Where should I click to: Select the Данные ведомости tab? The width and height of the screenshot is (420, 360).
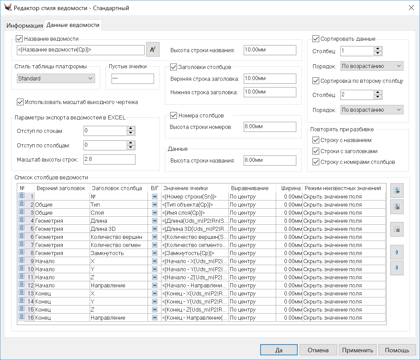coord(73,25)
